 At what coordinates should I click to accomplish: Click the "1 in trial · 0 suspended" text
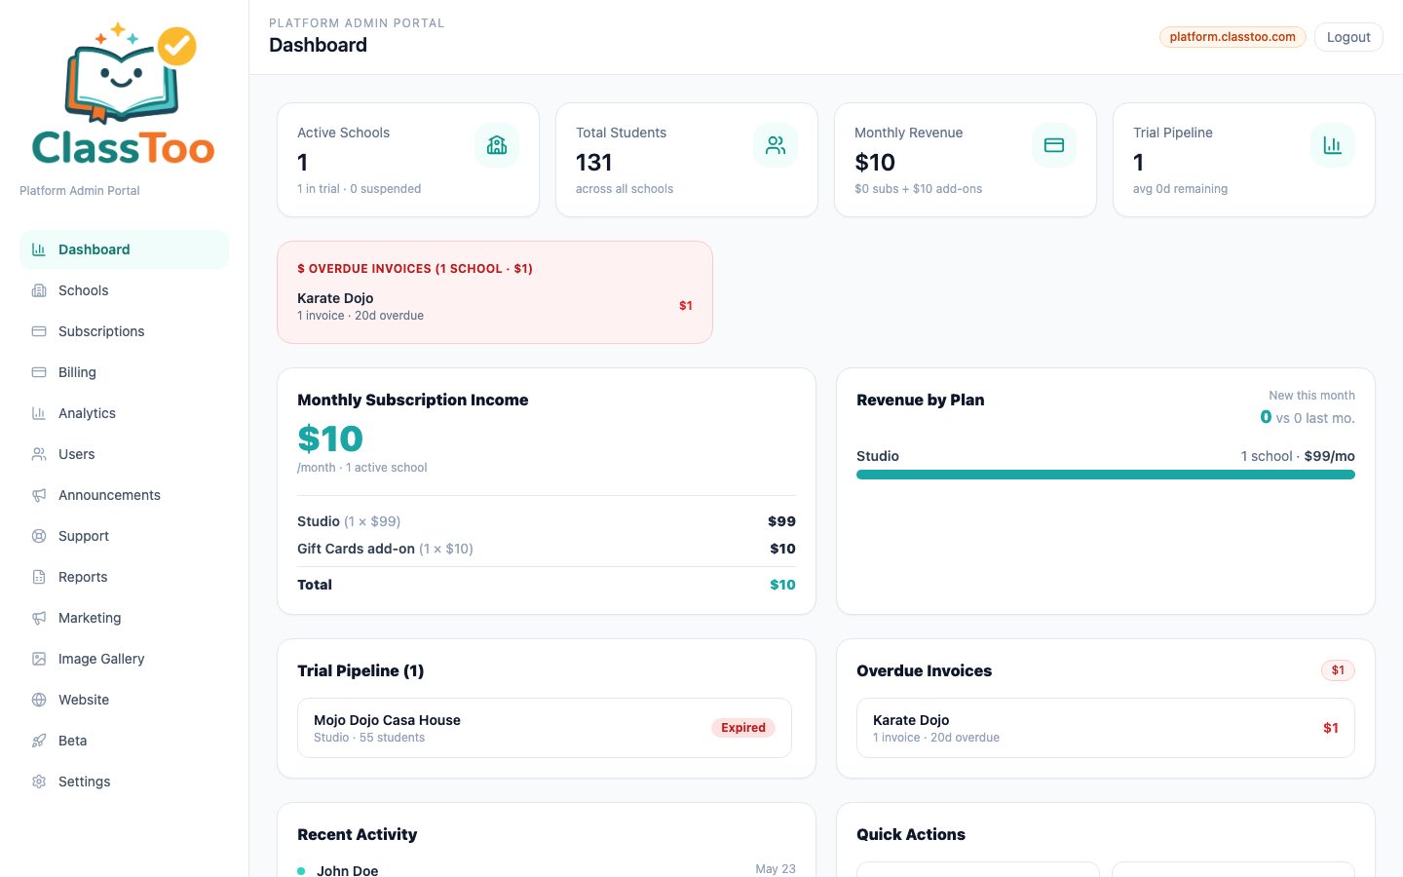point(360,189)
